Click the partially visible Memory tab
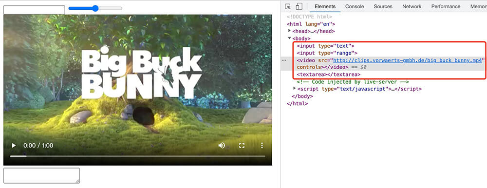Screen dimensions: 487x188 [478, 6]
